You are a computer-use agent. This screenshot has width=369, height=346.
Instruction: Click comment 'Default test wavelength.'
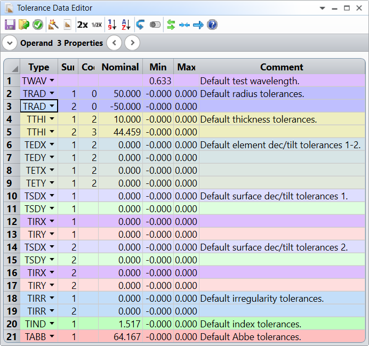tap(250, 81)
